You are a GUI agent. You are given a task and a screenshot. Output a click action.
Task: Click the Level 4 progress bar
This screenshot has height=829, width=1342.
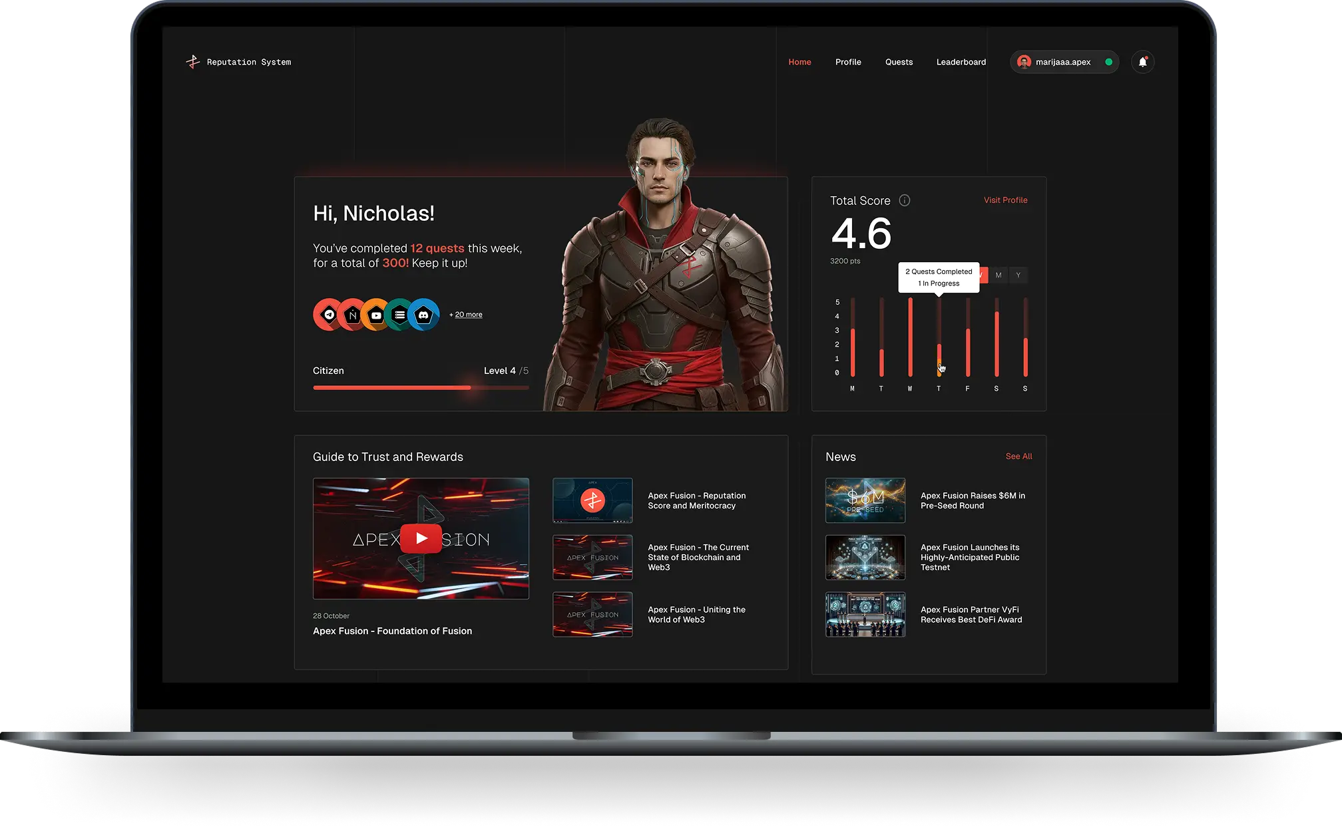point(421,387)
